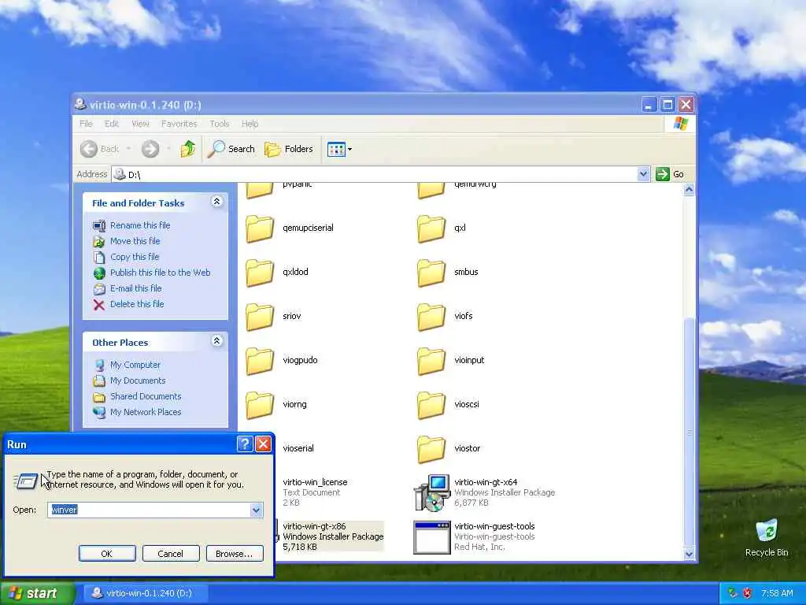This screenshot has width=806, height=605.
Task: Go to My Computer in Other Places
Action: click(x=135, y=365)
